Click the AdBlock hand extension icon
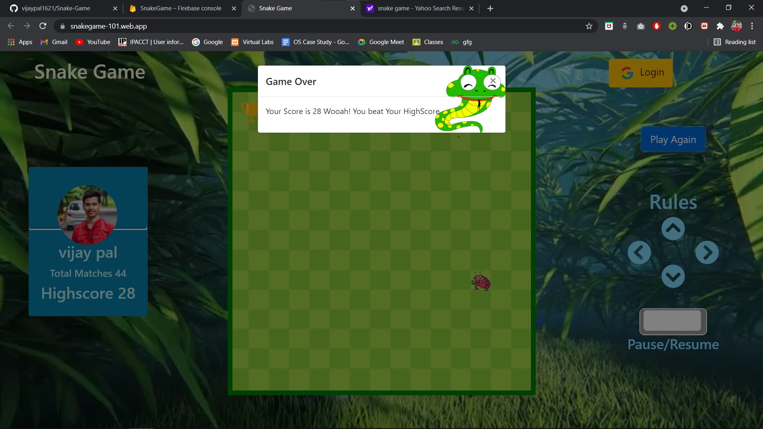Screen dimensions: 763x429 pyautogui.click(x=656, y=26)
